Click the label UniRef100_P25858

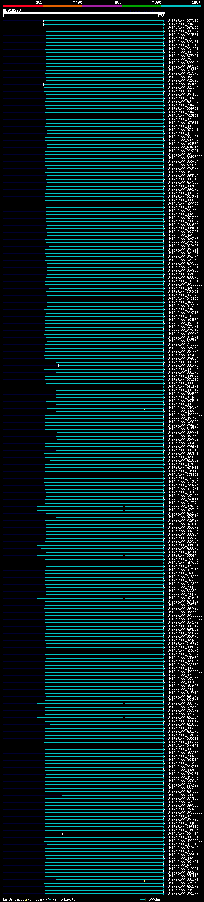(183, 116)
